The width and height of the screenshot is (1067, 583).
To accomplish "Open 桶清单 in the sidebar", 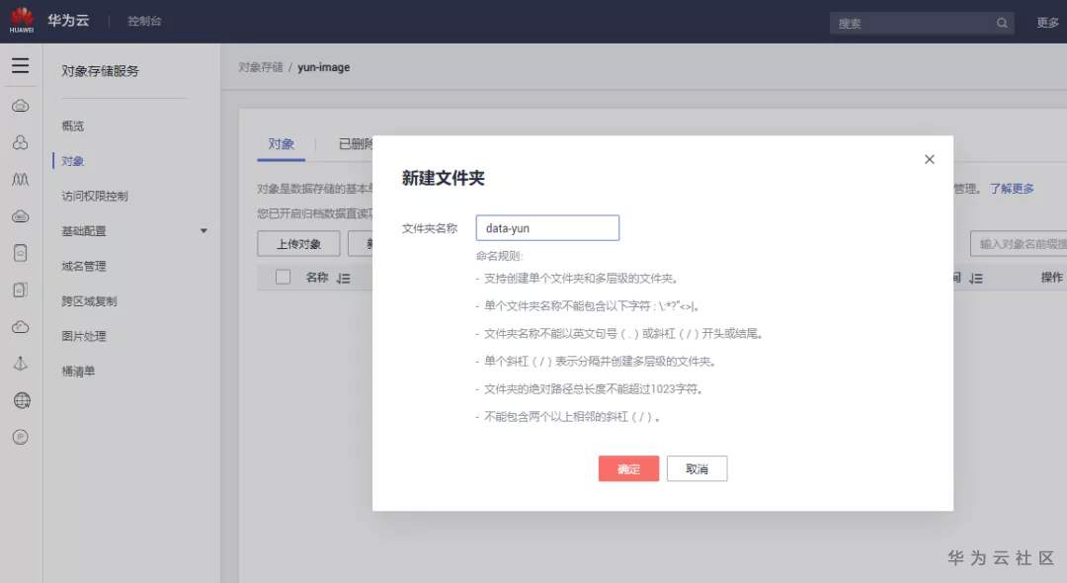I will point(78,372).
